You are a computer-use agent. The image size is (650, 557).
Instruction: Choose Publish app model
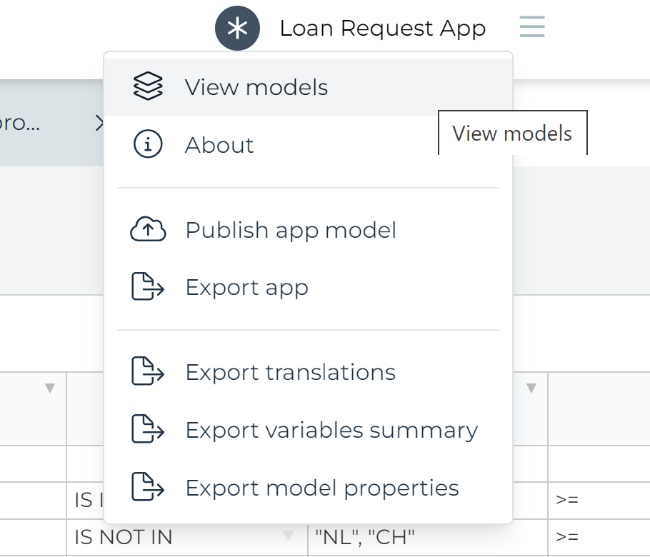(x=291, y=230)
